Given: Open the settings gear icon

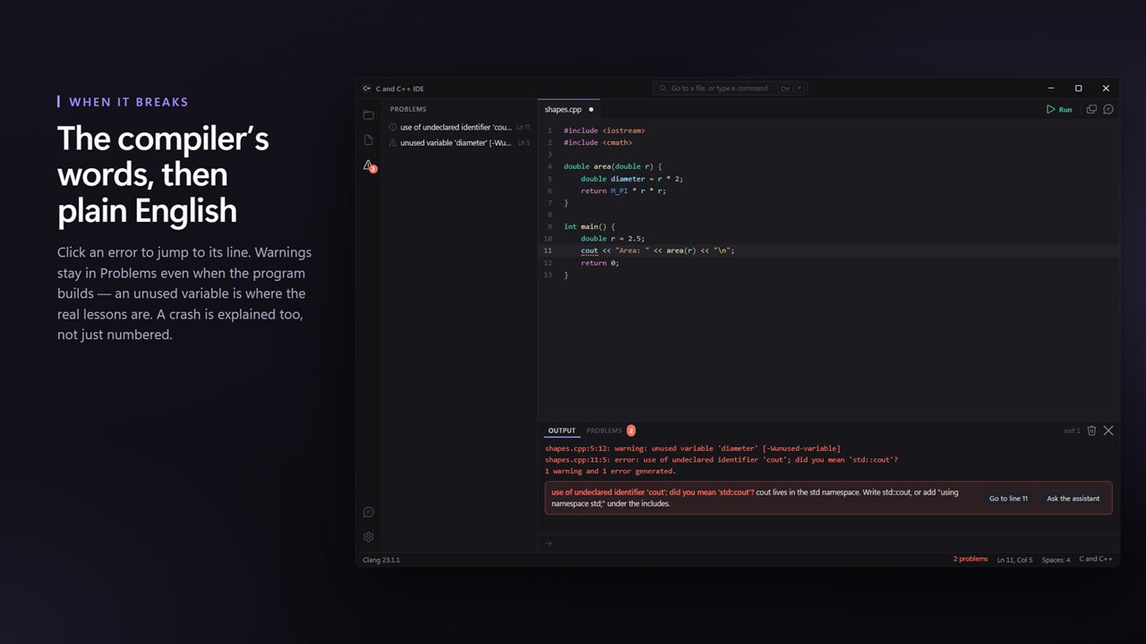Looking at the screenshot, I should (368, 538).
